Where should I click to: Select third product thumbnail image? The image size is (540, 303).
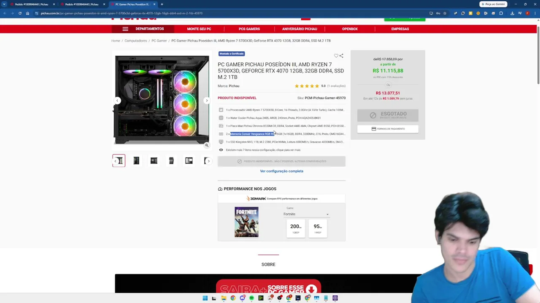(x=154, y=161)
